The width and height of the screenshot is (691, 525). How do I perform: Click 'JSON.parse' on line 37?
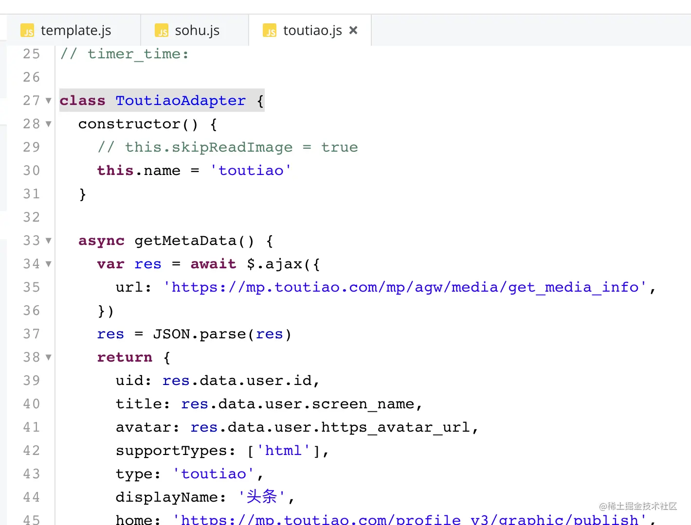tap(200, 334)
